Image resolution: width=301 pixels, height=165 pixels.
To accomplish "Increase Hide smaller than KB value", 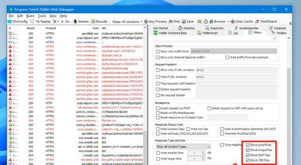I will click(203, 152).
